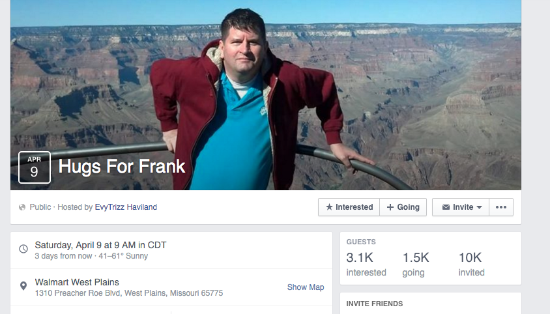Open host EvyTrizz Haviland's profile

pos(126,207)
